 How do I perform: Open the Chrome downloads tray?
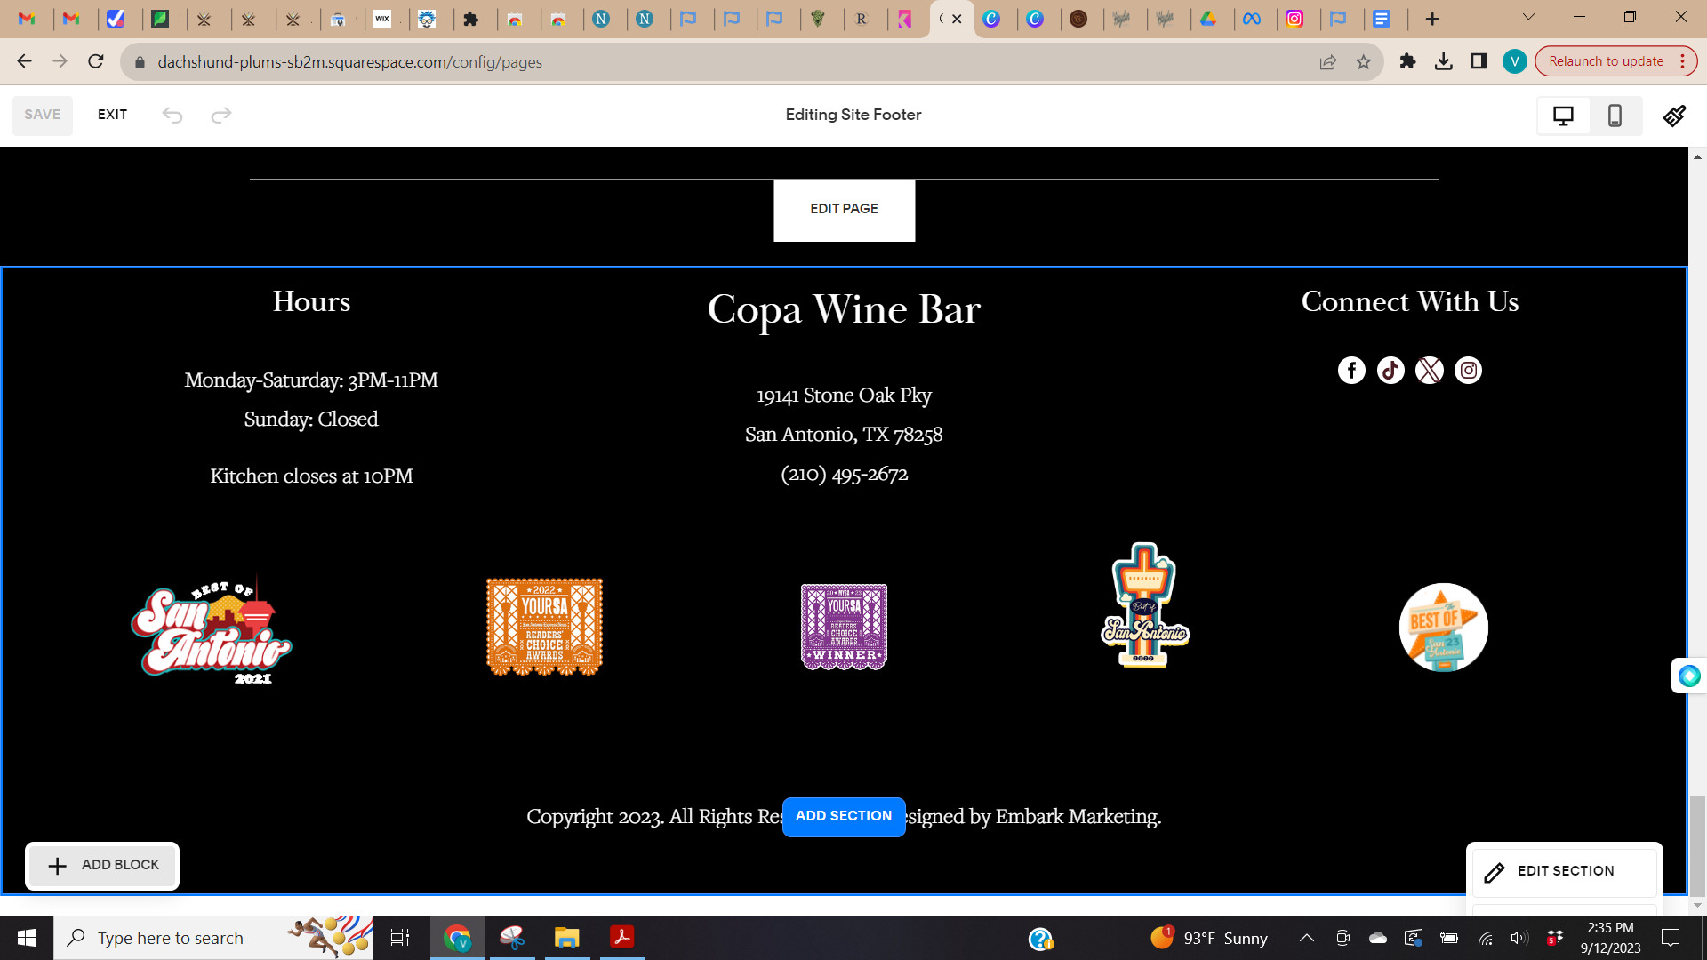coord(1443,61)
